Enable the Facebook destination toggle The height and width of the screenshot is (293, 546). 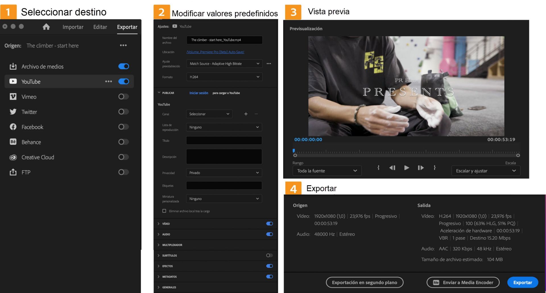[123, 127]
